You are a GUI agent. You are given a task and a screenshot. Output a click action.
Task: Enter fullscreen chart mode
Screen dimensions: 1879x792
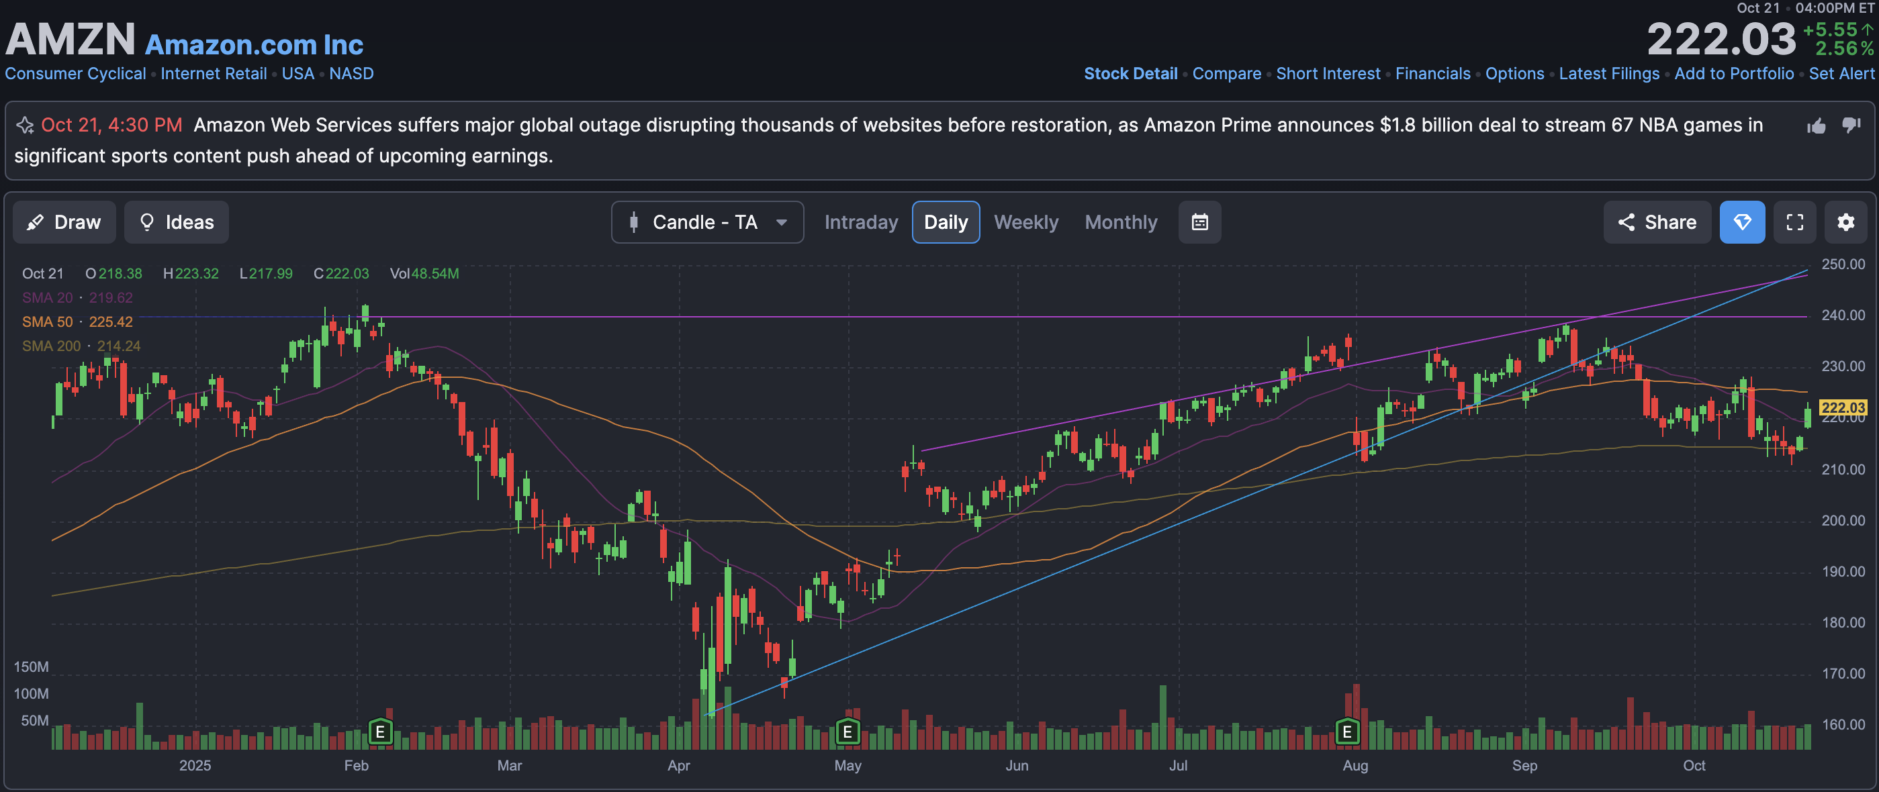click(1794, 222)
